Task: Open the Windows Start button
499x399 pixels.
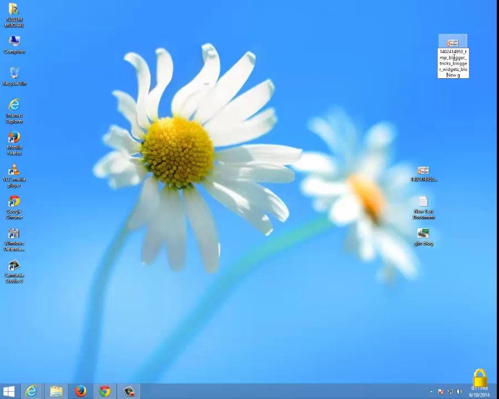Action: [8, 391]
